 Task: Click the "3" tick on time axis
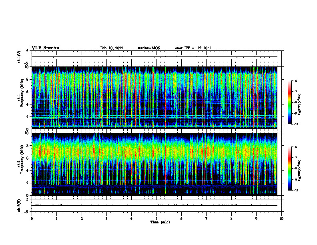(106, 219)
